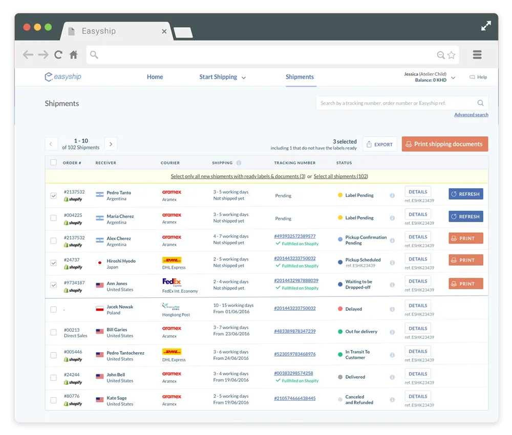The height and width of the screenshot is (435, 512).
Task: Click info icon beside Delayed status
Action: [392, 309]
